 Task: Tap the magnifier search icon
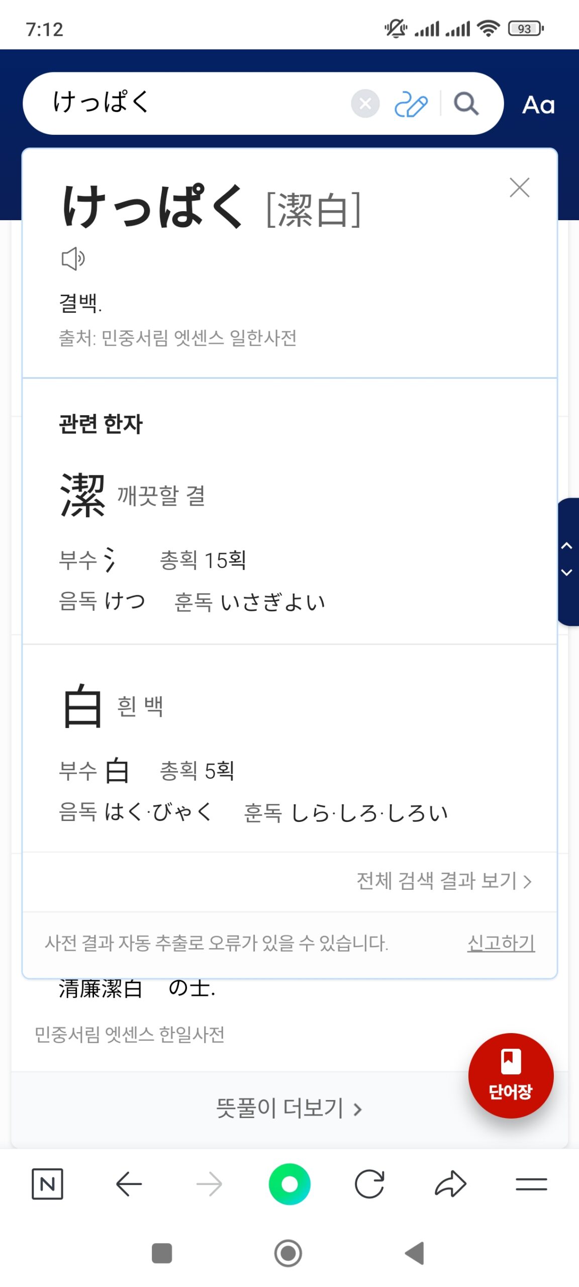point(466,104)
